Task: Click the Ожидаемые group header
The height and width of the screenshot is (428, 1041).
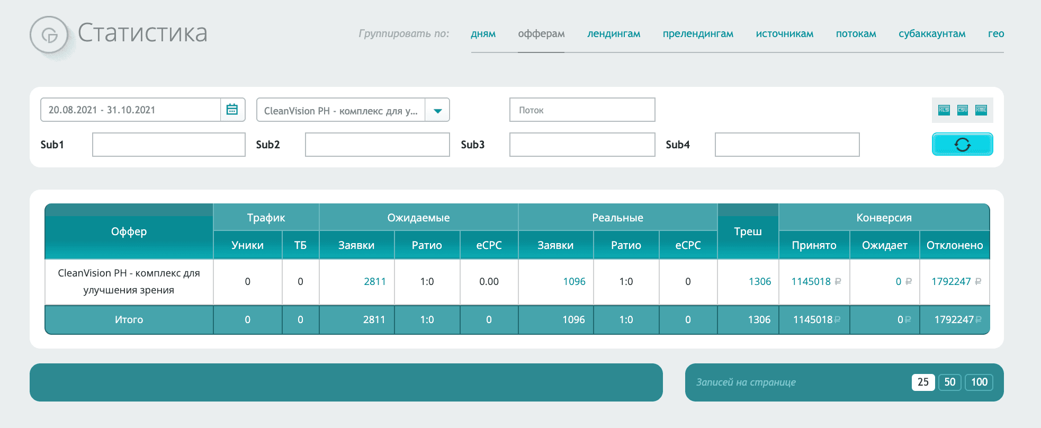Action: click(x=418, y=218)
